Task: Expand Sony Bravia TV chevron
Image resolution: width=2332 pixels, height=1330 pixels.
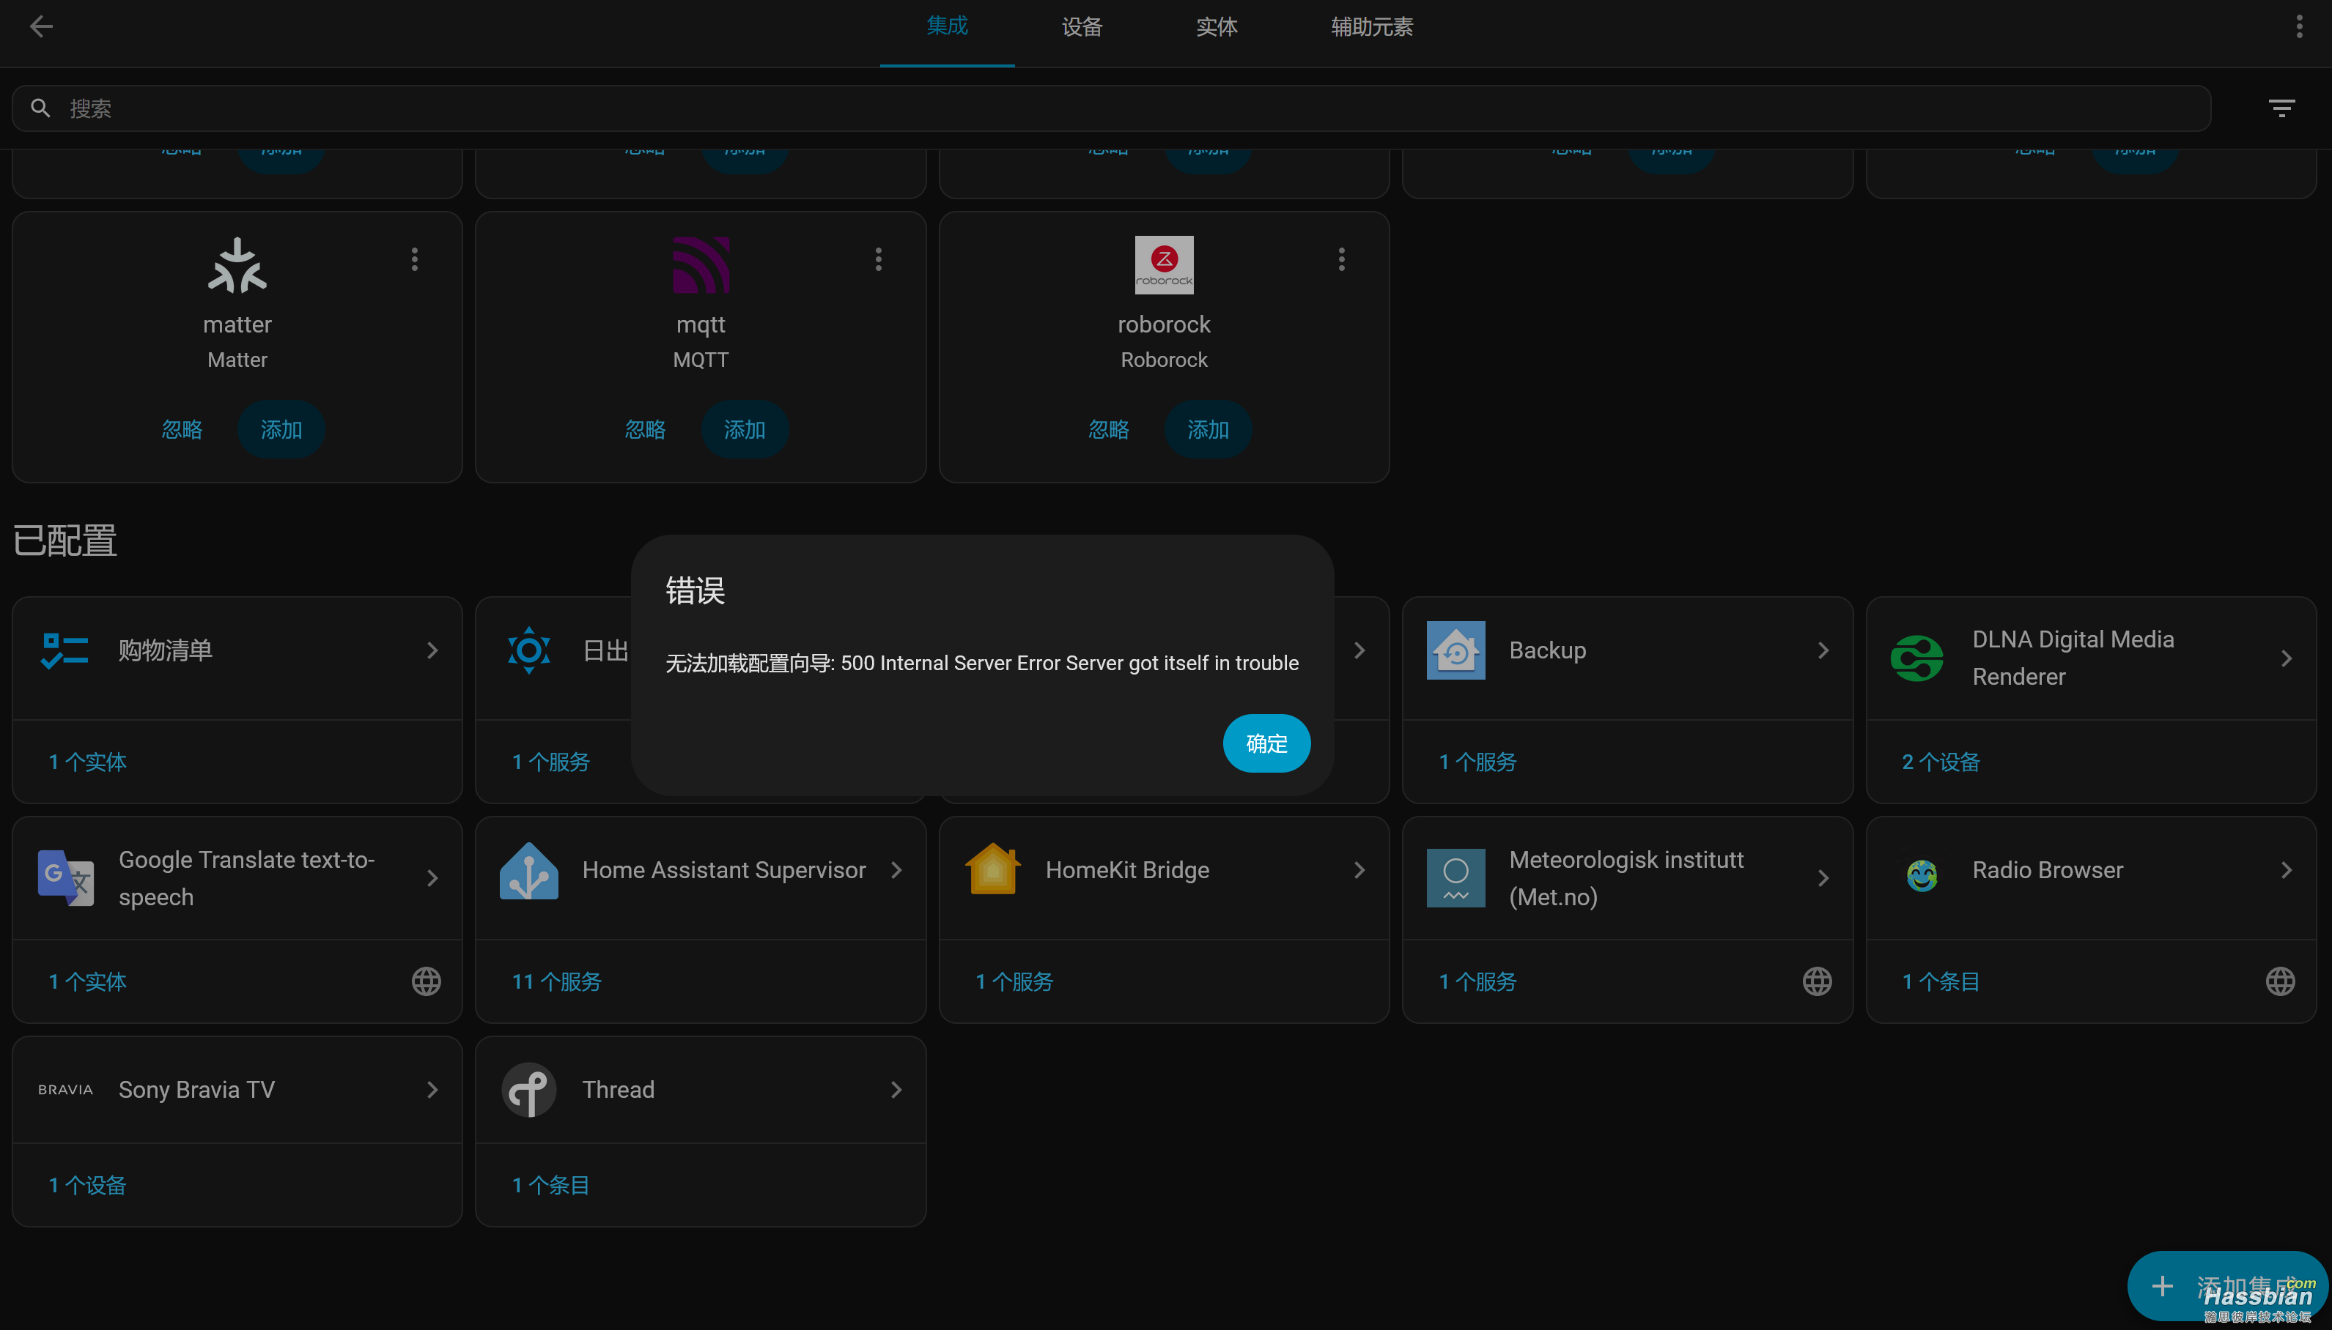Action: pyautogui.click(x=432, y=1090)
